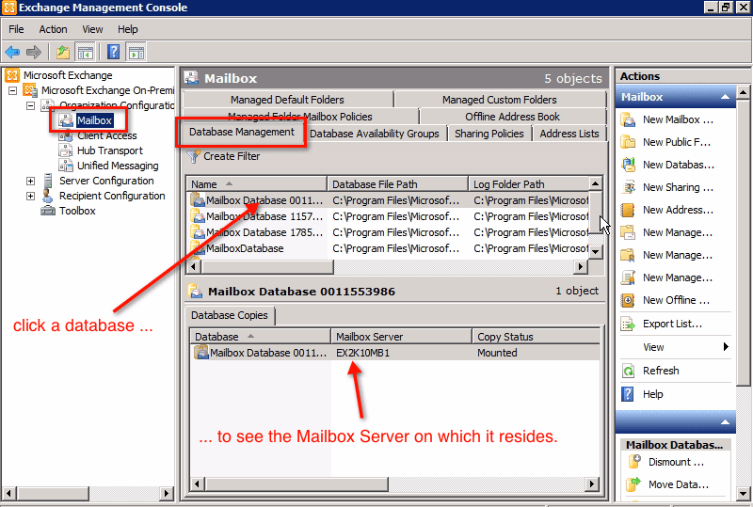The width and height of the screenshot is (753, 507).
Task: Expand the Server Configuration node
Action: coord(31,181)
